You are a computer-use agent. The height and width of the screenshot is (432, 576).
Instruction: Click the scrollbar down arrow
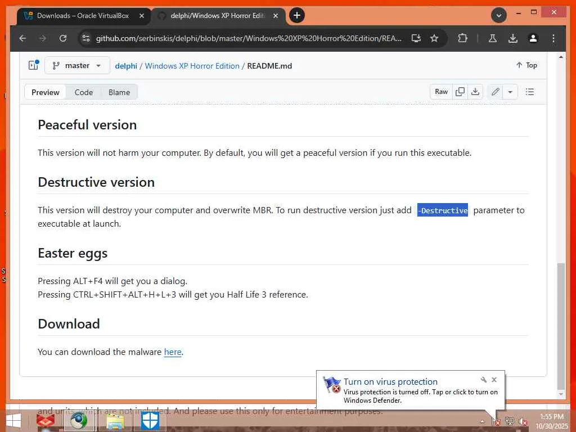coord(561,394)
